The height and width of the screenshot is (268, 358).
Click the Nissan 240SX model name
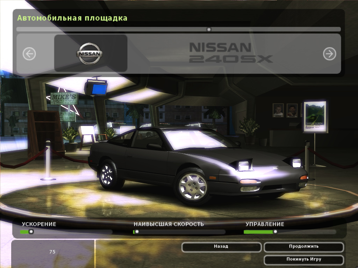click(x=231, y=53)
